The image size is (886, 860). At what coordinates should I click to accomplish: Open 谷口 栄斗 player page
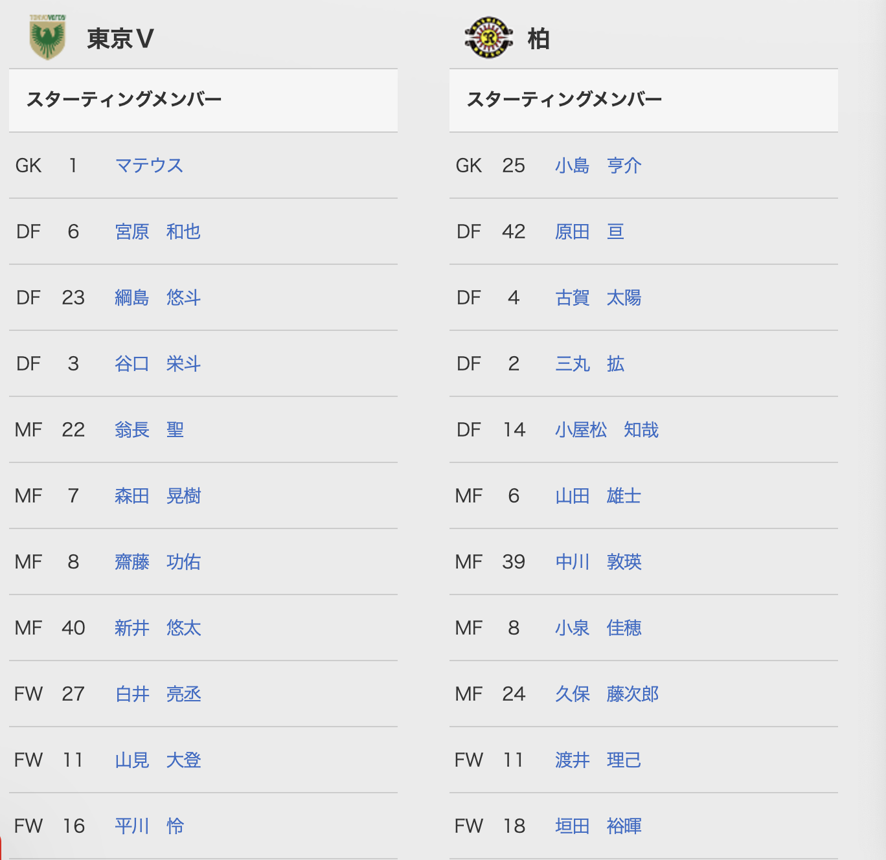coord(157,363)
